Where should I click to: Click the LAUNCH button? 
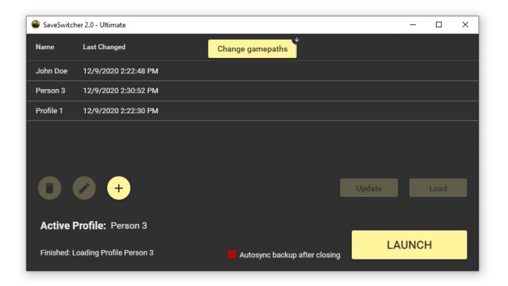point(410,245)
